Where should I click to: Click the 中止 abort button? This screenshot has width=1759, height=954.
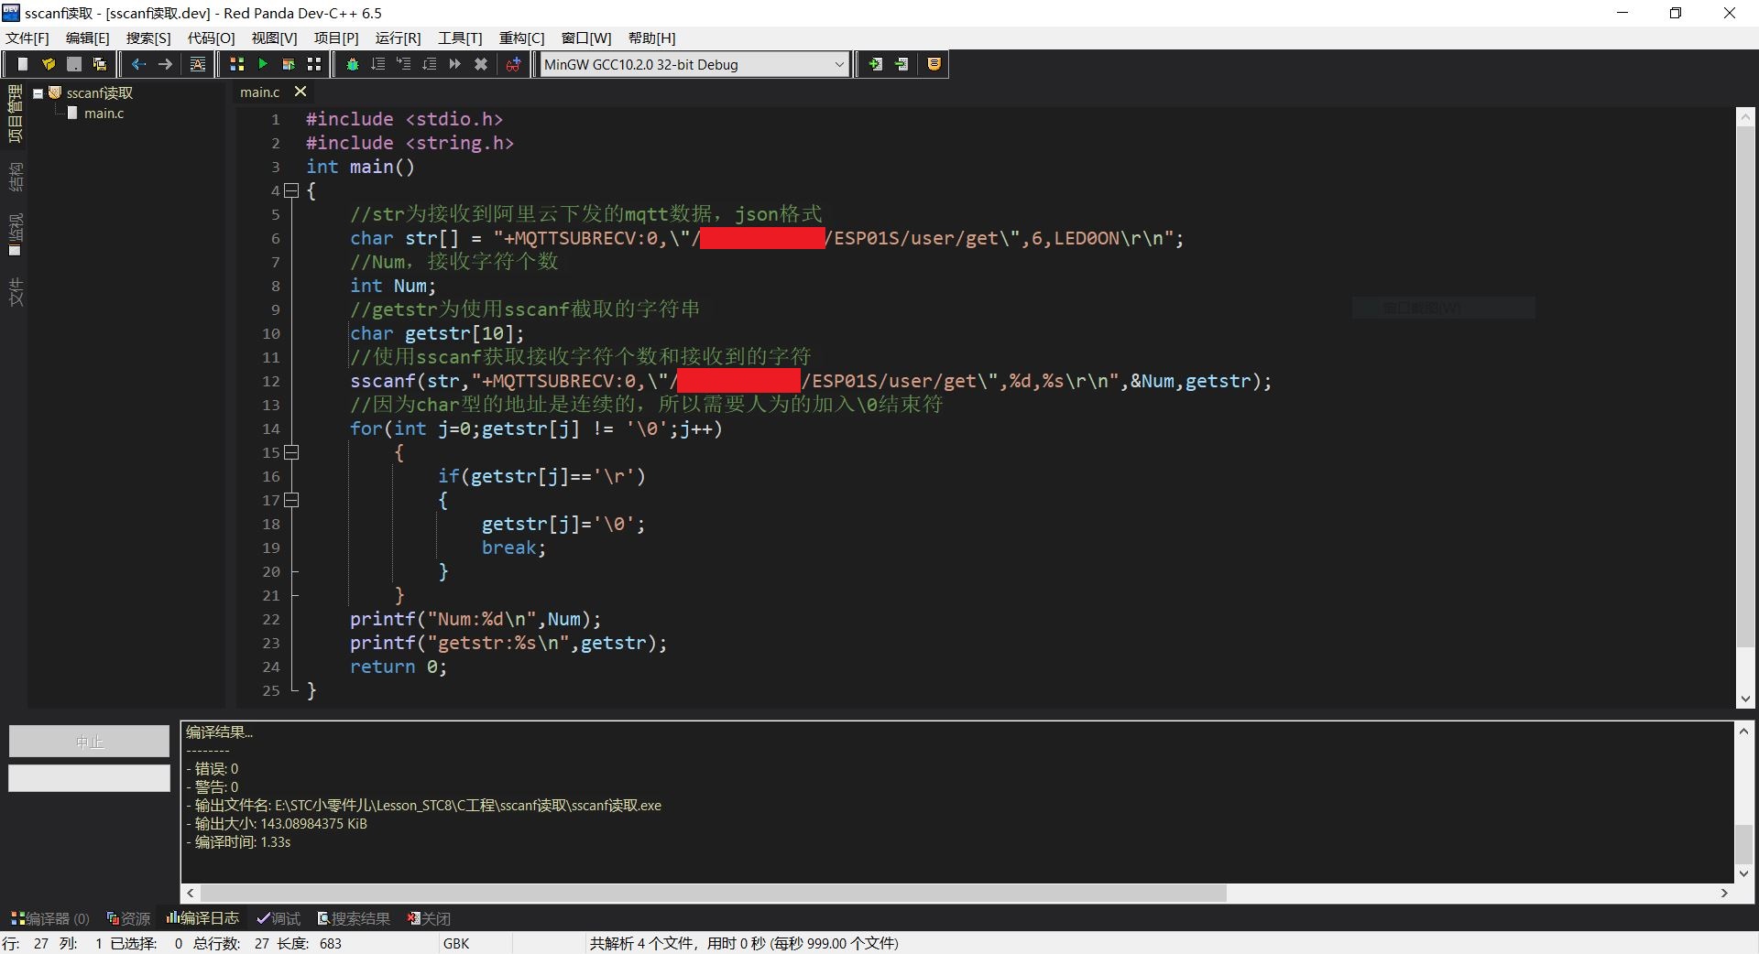pos(90,742)
